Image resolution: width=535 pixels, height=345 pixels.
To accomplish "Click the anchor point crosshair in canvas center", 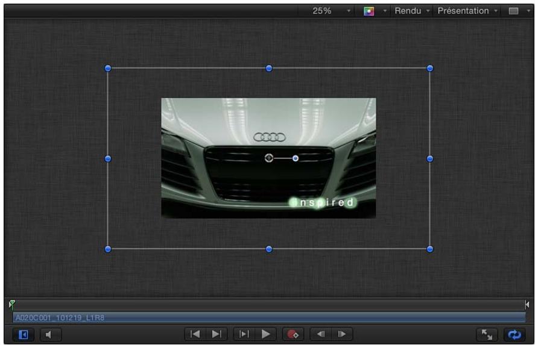I will pos(269,158).
